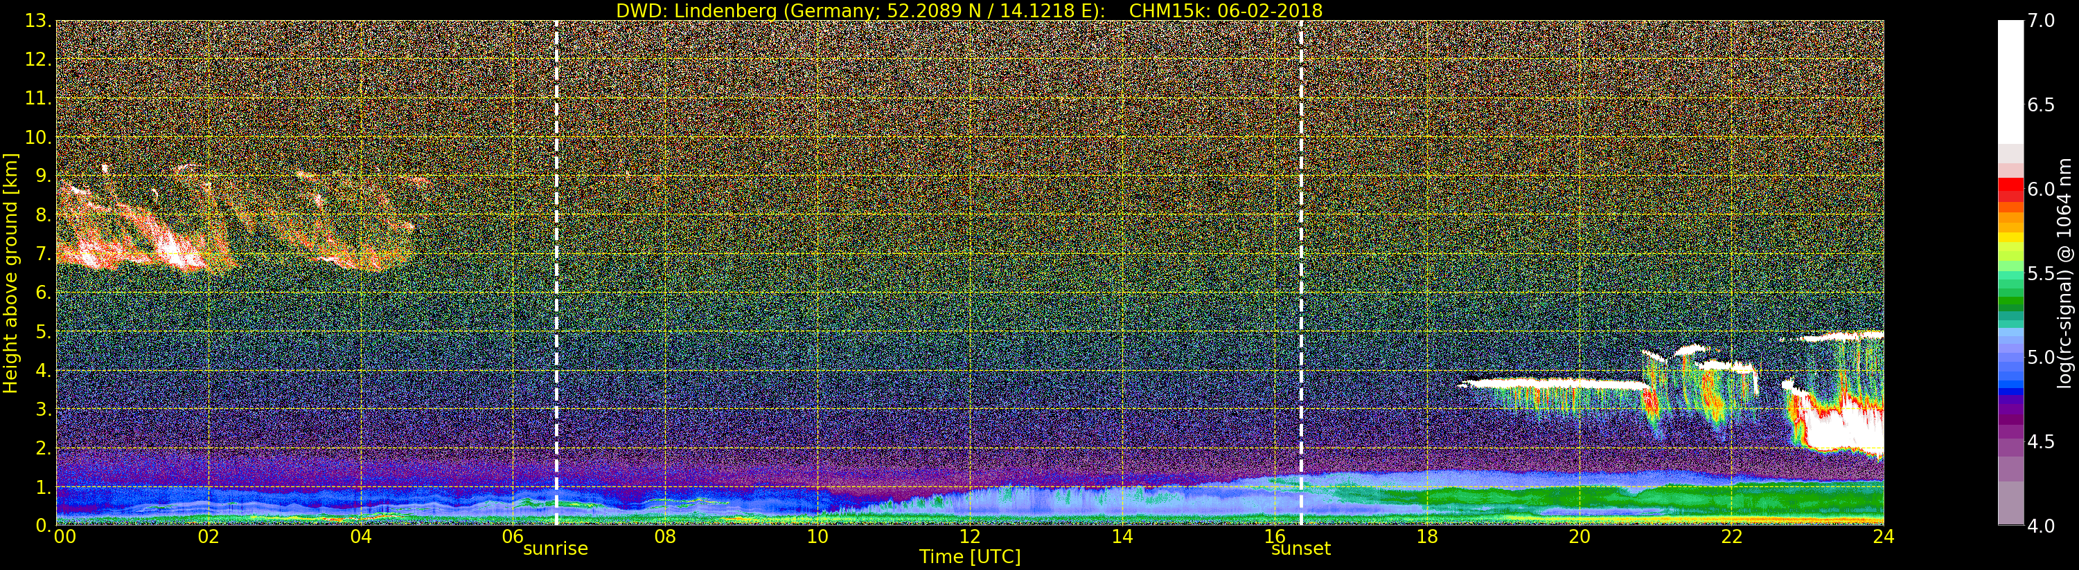Viewport: 2079px width, 570px height.
Task: Click the time axis tick label 14
Action: click(x=1122, y=536)
